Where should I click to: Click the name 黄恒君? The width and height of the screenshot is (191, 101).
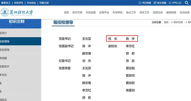point(130,83)
